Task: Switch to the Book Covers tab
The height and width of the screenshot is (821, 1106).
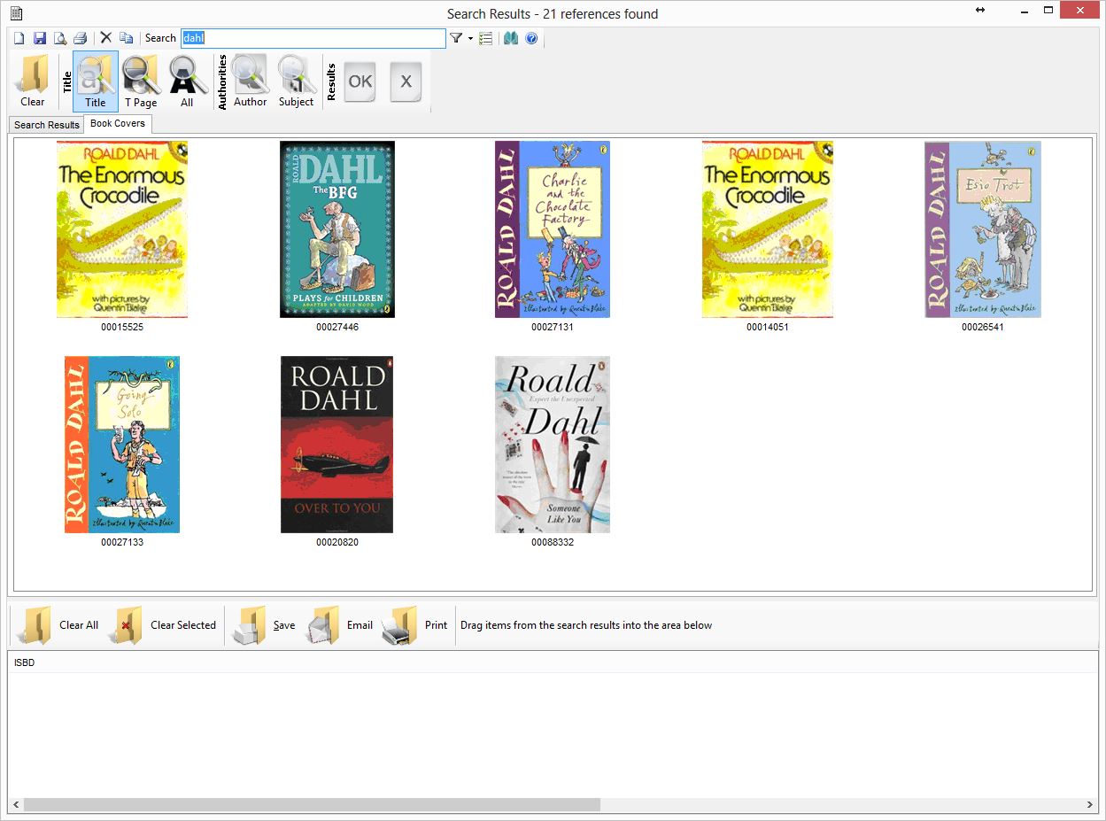Action: [x=118, y=123]
